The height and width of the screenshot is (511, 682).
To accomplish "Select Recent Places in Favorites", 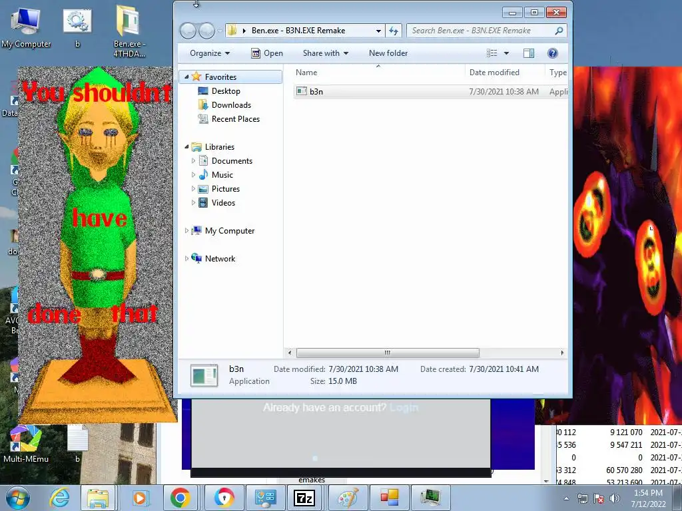I will (235, 118).
